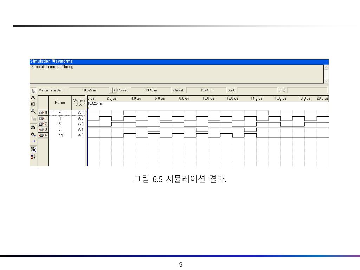Click the 10.0 us mark on the timeline ruler
This screenshot has width=360, height=270.
tap(208, 99)
